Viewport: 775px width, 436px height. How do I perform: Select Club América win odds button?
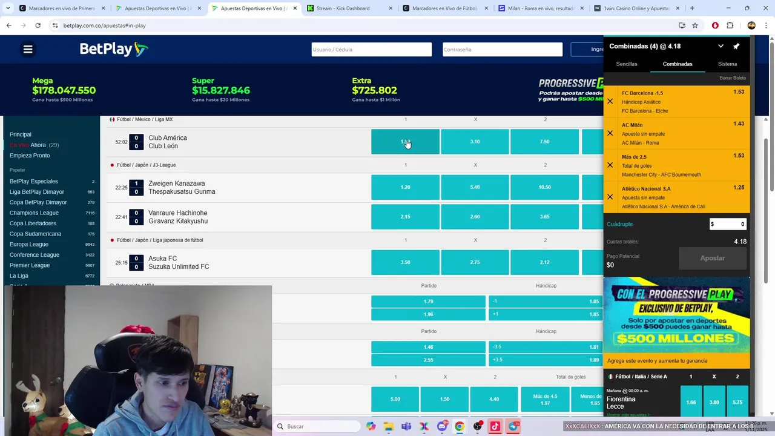coord(405,142)
